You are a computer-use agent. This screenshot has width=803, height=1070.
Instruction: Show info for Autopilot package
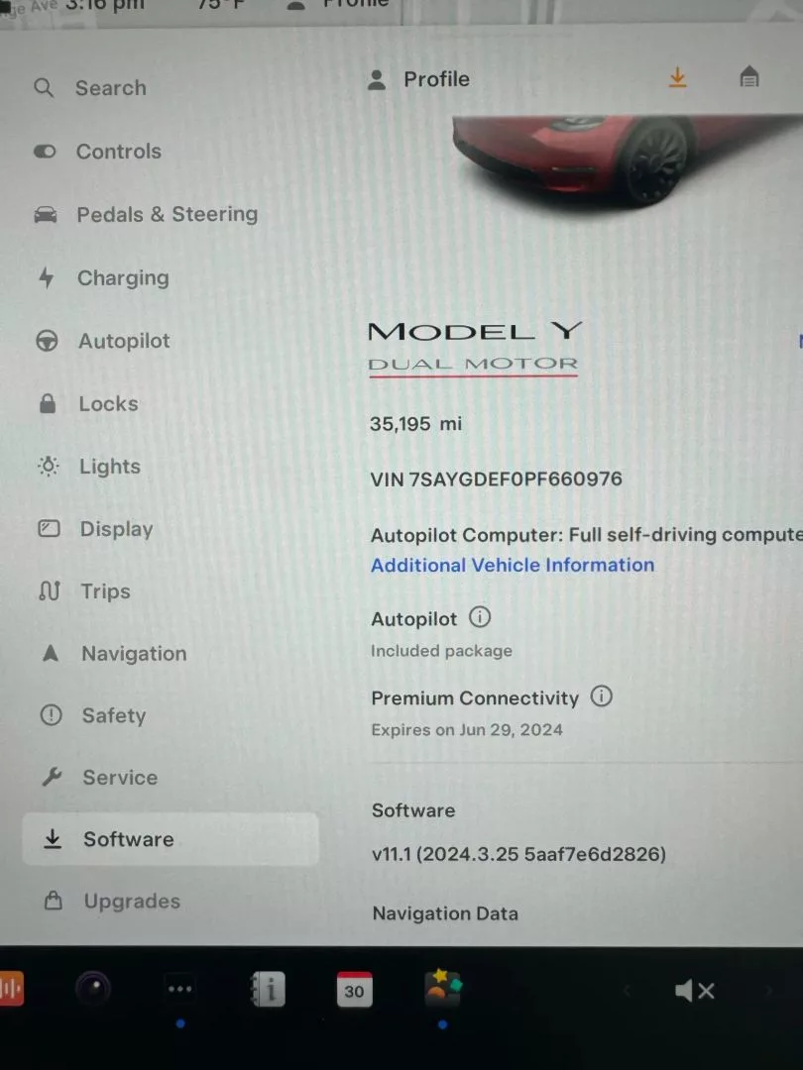480,617
